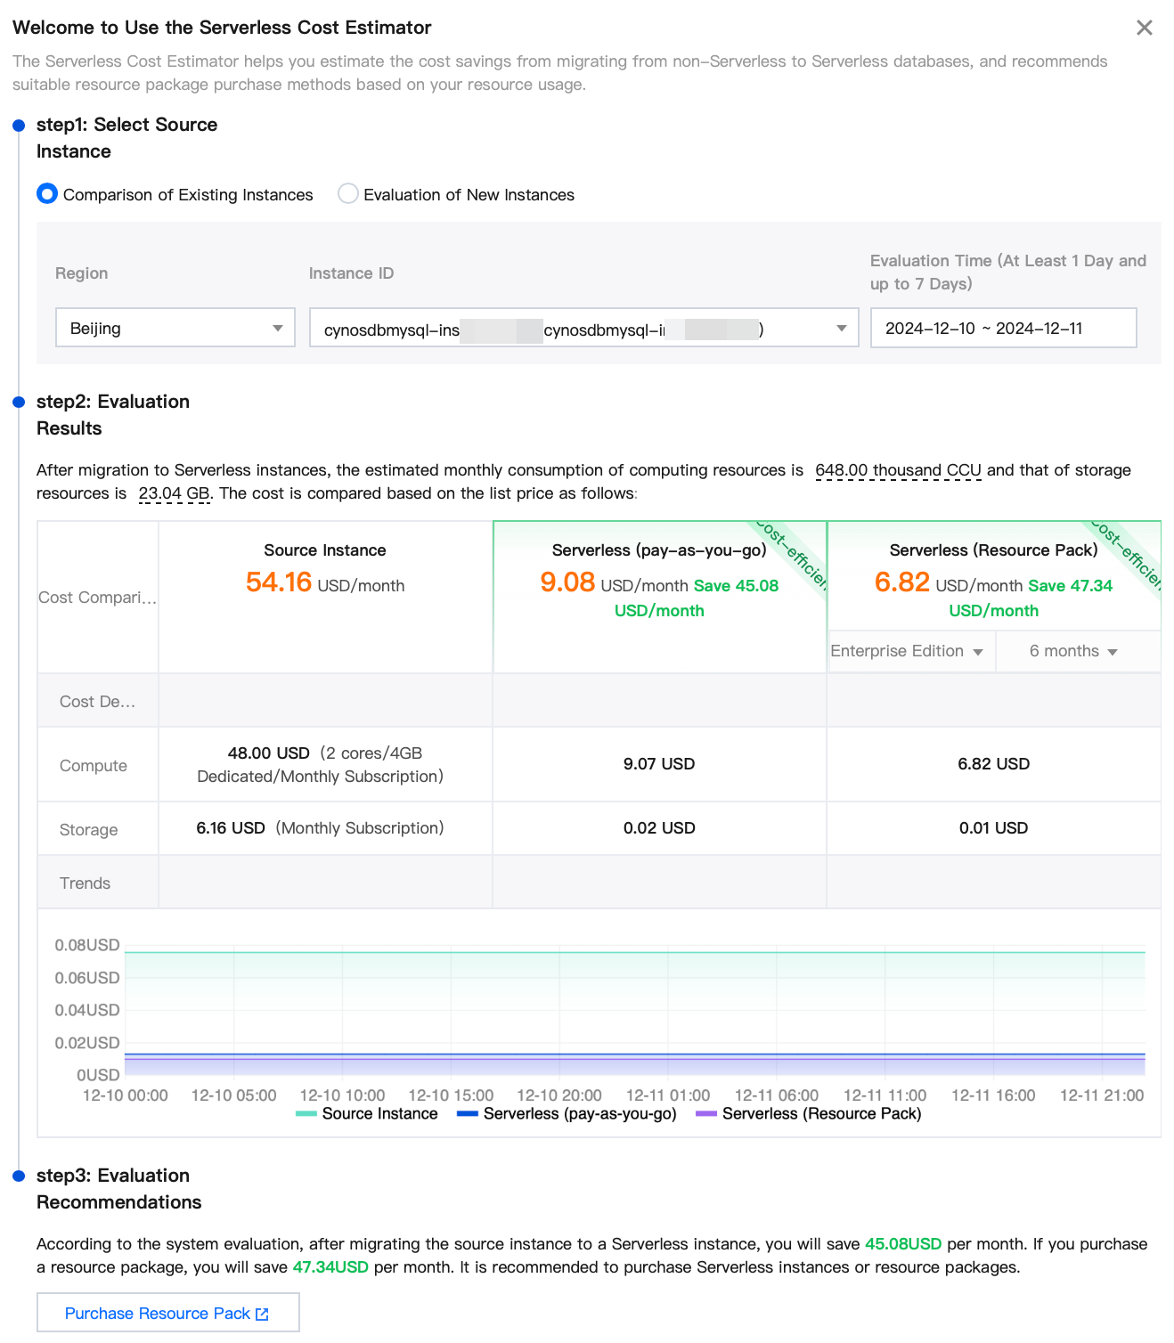
Task: Click the 648.00 thousand CCU underlined value
Action: [898, 470]
